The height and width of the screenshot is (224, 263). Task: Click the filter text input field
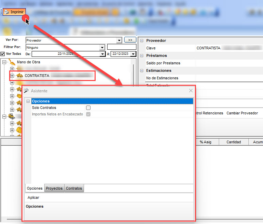click(x=121, y=47)
